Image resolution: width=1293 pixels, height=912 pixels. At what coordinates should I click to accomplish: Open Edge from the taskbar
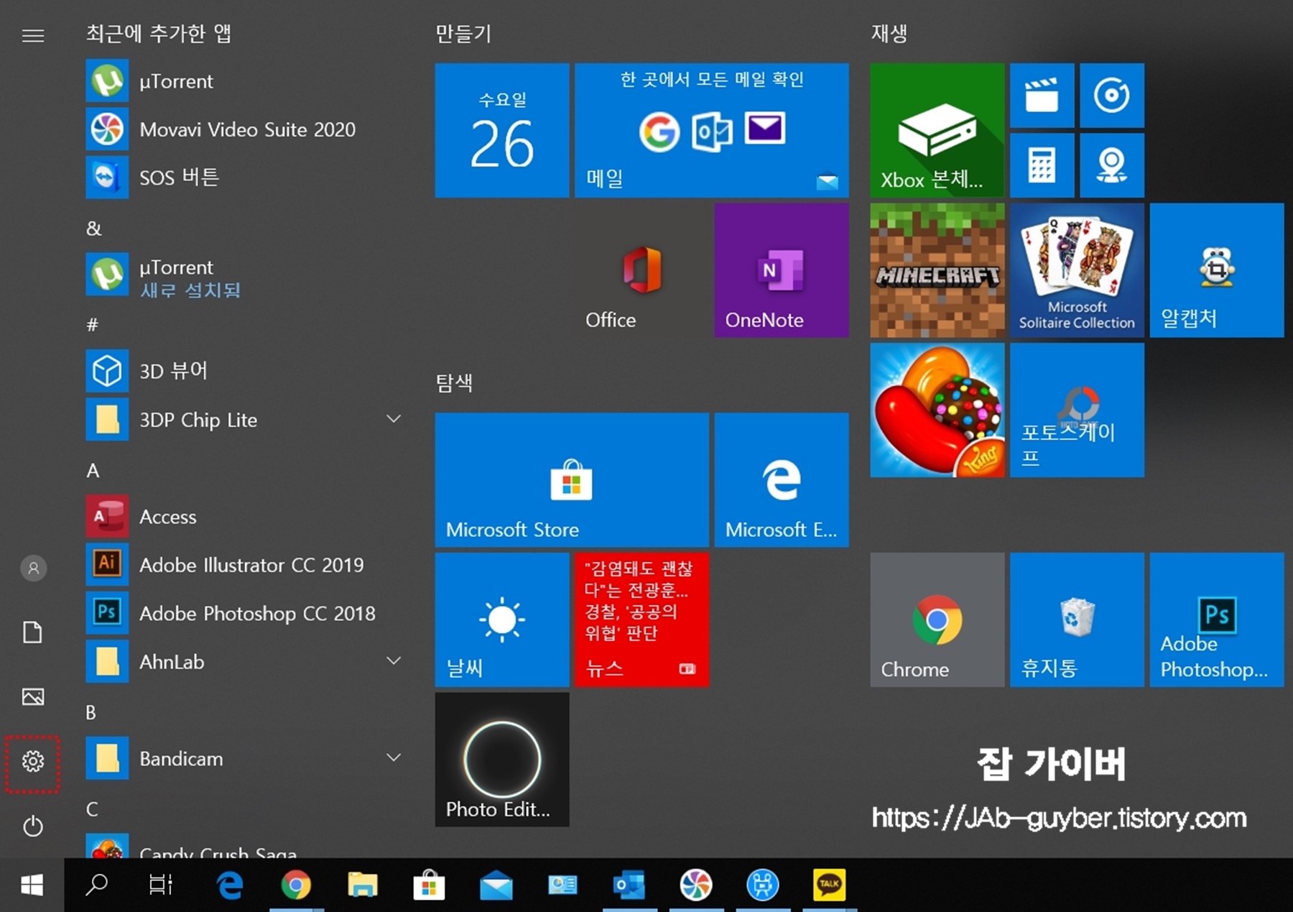[x=230, y=885]
